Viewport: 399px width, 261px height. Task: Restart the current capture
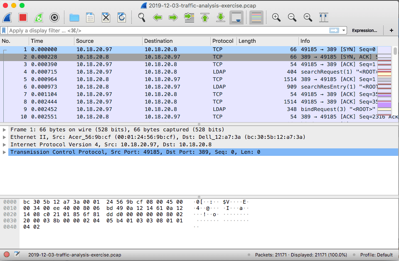(39, 17)
